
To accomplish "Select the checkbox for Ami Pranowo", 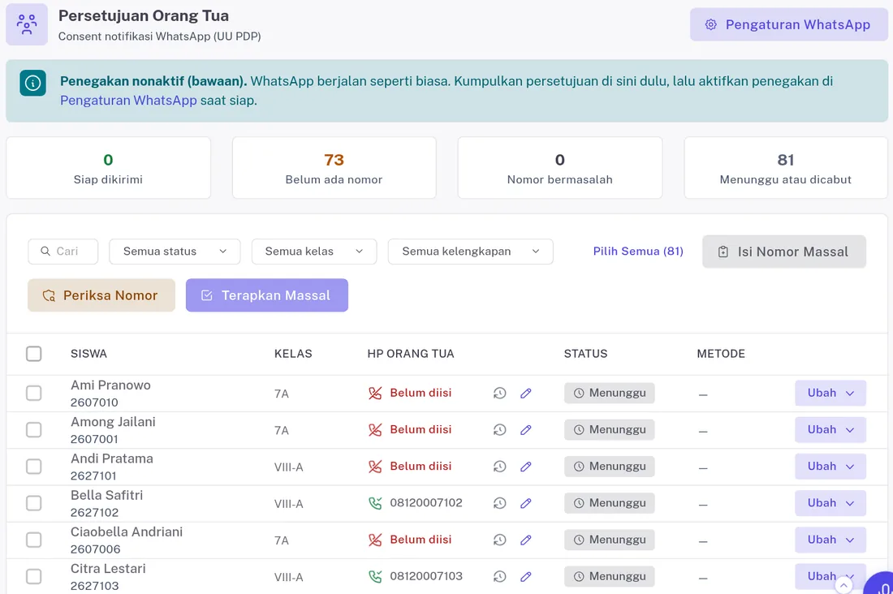I will click(34, 393).
